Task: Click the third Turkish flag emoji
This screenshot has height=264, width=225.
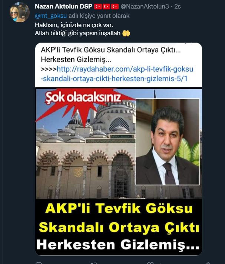Action: tap(115, 7)
